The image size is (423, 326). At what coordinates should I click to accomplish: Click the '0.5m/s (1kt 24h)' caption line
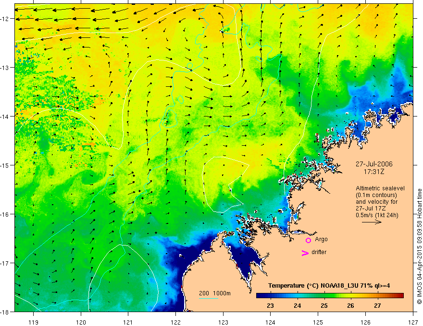click(377, 215)
